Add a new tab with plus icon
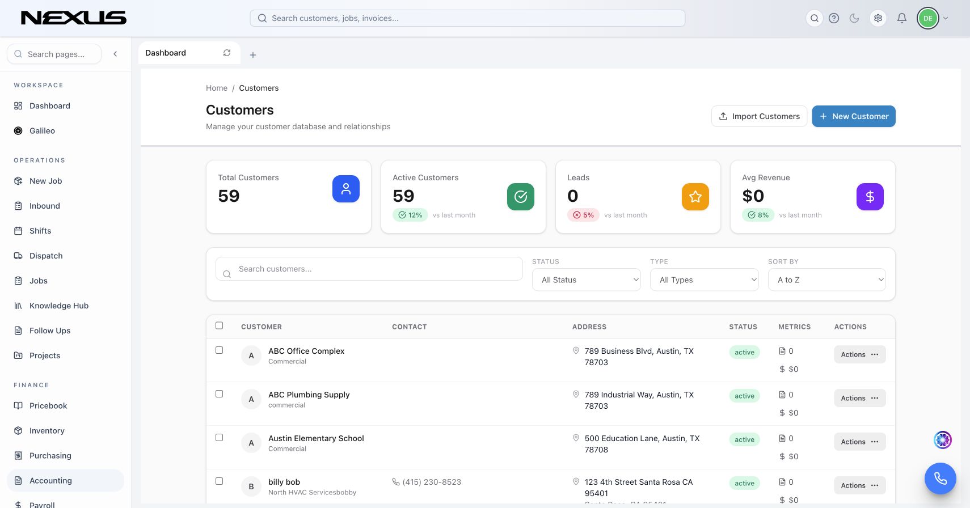 (x=253, y=55)
